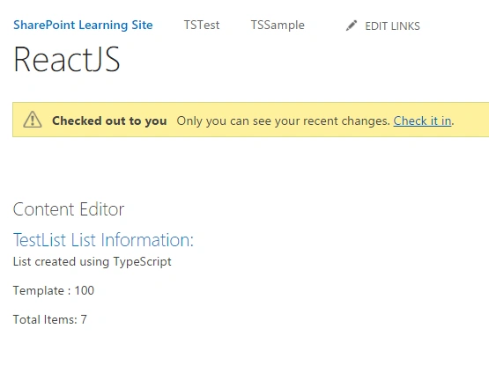489x365 pixels.
Task: Go to the TSSample navigation item
Action: [x=278, y=26]
